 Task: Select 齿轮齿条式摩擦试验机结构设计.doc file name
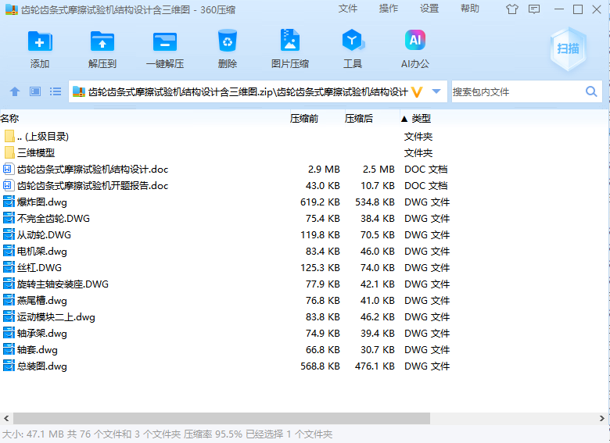coord(92,170)
